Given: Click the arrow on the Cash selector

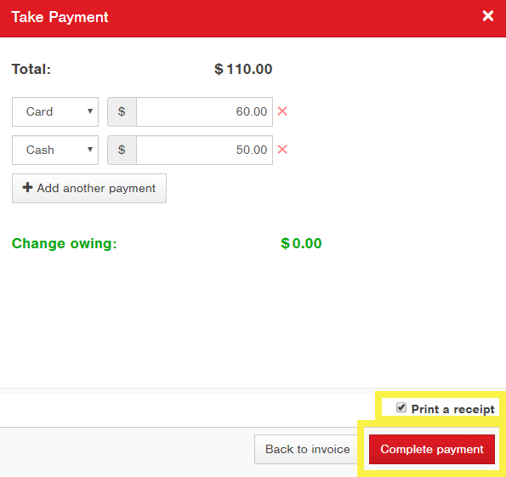Looking at the screenshot, I should pyautogui.click(x=90, y=150).
